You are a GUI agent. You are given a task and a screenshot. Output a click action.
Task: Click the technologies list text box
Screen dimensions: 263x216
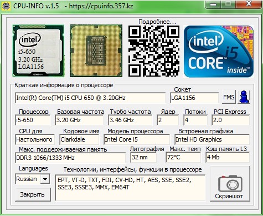pyautogui.click(x=130, y=188)
